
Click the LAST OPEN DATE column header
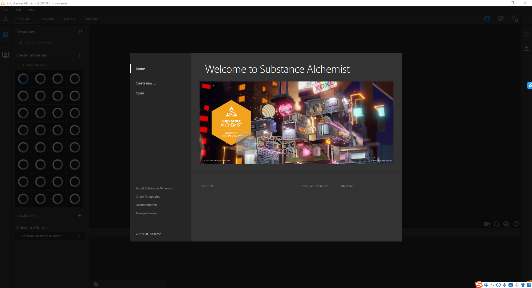coord(314,186)
